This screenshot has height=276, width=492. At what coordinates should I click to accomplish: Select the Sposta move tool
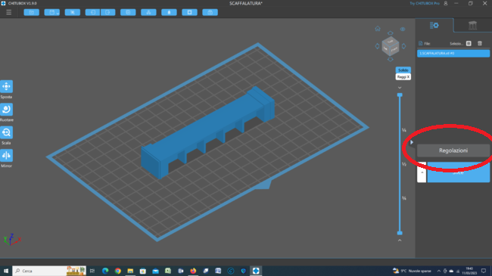coord(6,86)
